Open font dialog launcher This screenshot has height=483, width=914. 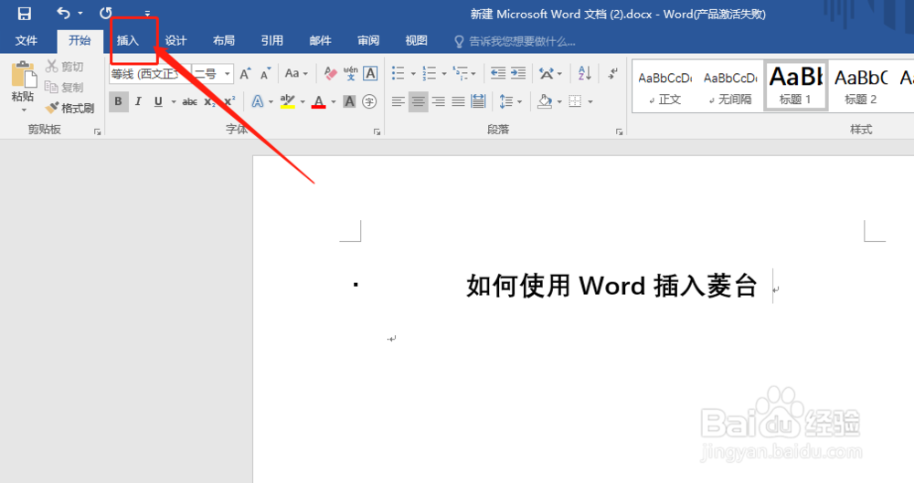tap(377, 132)
